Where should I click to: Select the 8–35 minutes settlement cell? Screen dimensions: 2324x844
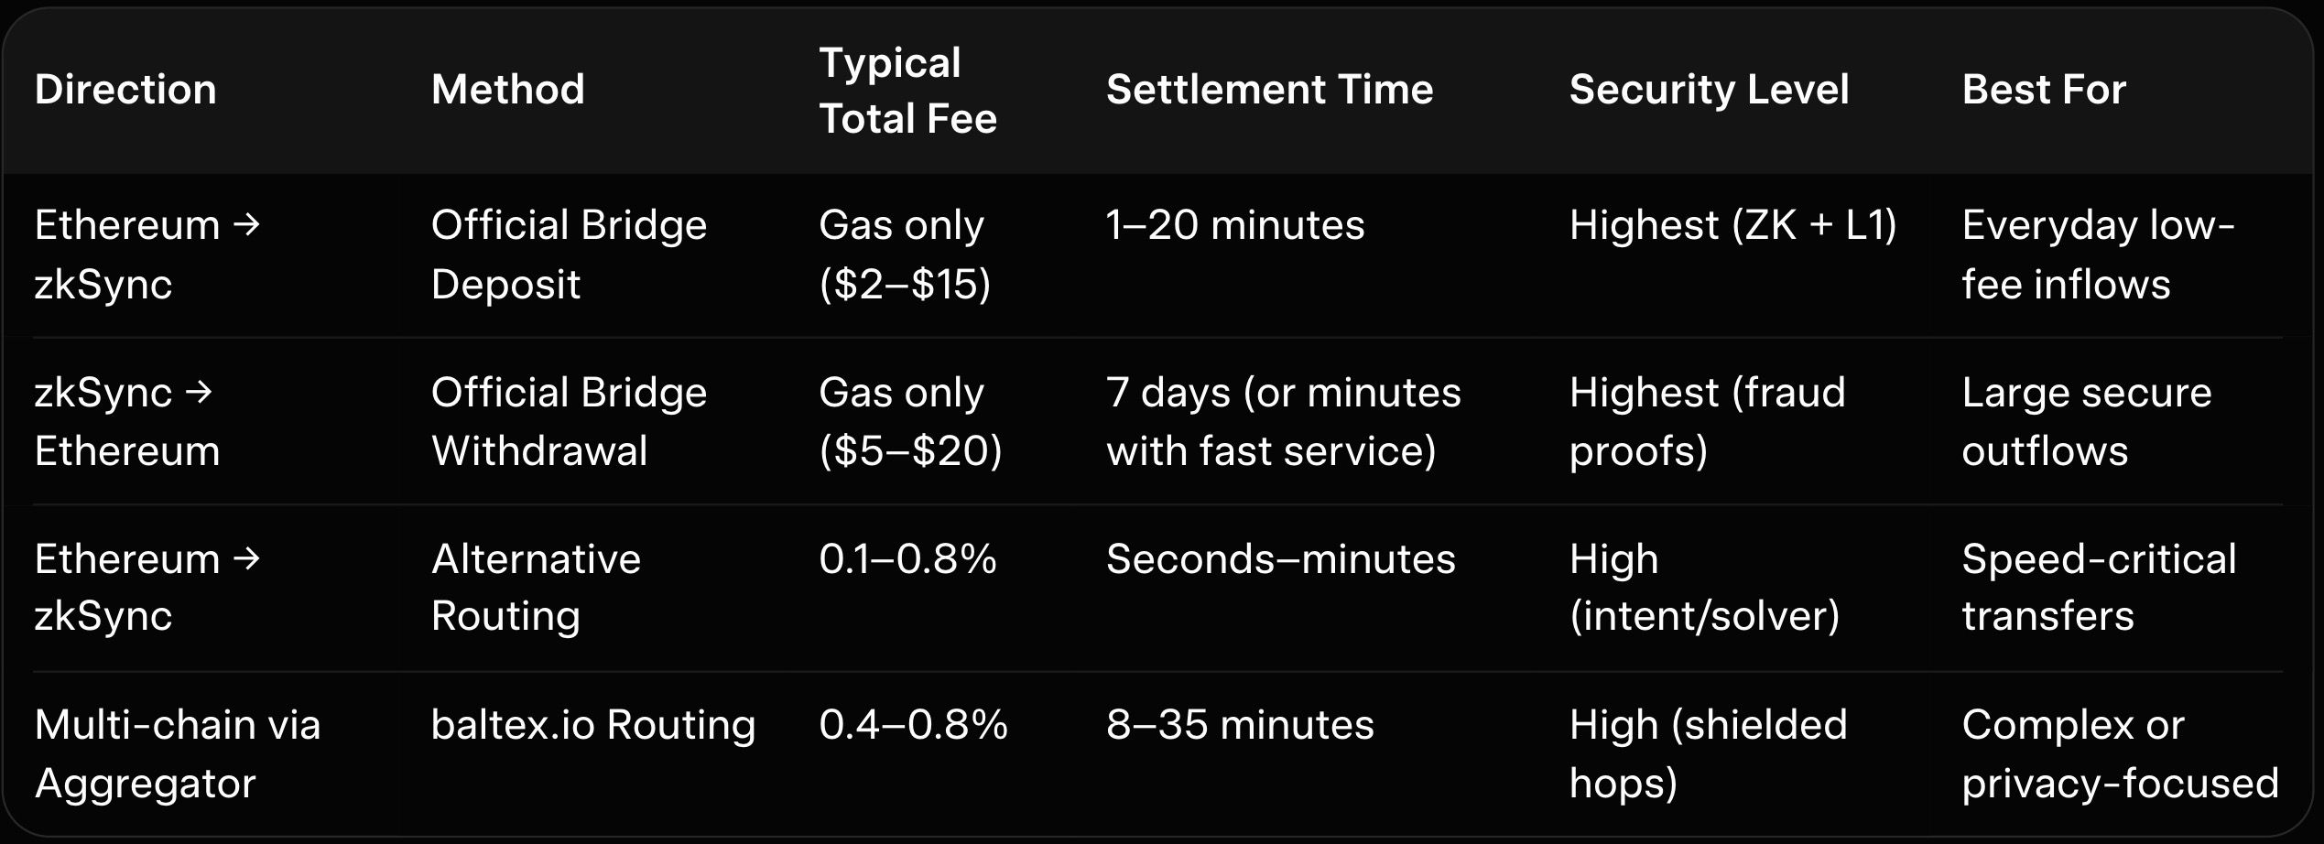(1239, 725)
